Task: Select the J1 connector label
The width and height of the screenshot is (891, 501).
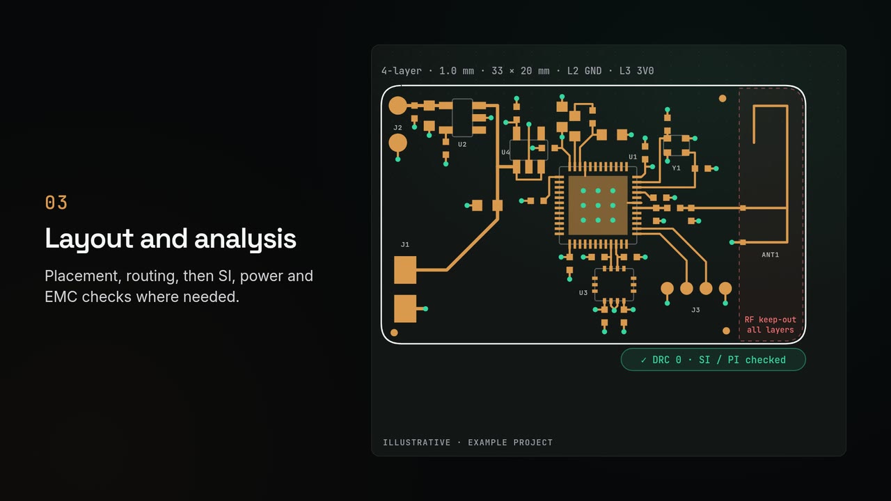Action: pos(405,245)
